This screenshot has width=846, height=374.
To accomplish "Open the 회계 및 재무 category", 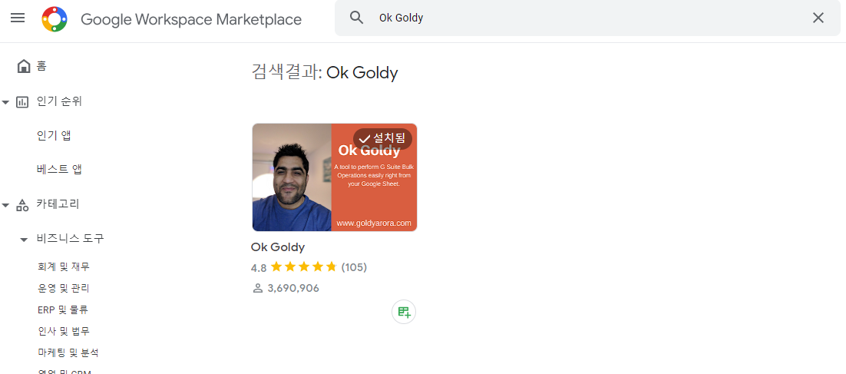I will tap(64, 266).
